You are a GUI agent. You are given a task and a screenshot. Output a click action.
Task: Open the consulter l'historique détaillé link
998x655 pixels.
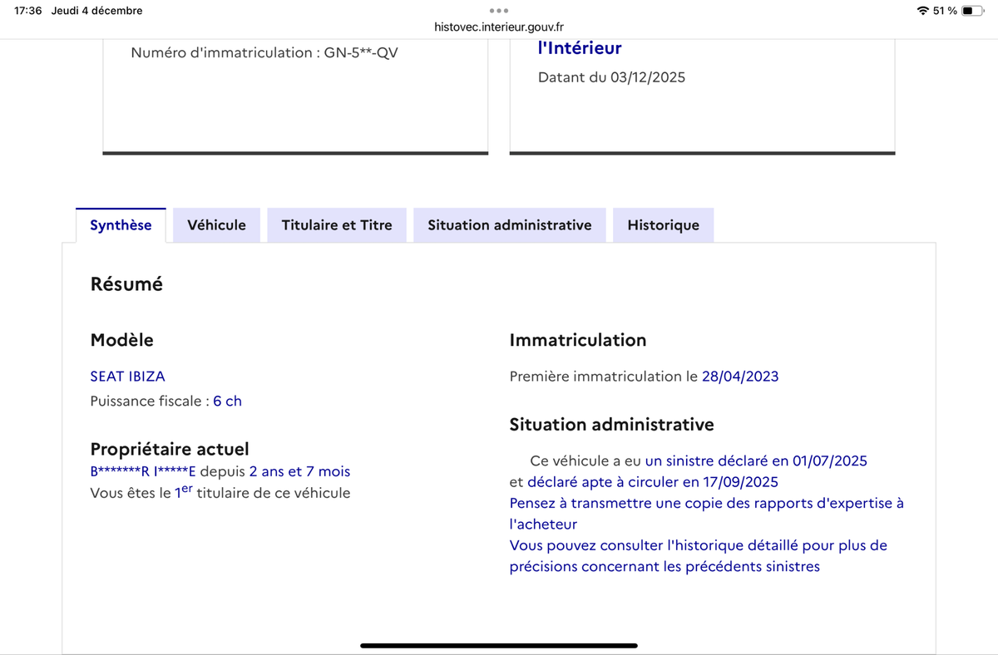coord(698,546)
